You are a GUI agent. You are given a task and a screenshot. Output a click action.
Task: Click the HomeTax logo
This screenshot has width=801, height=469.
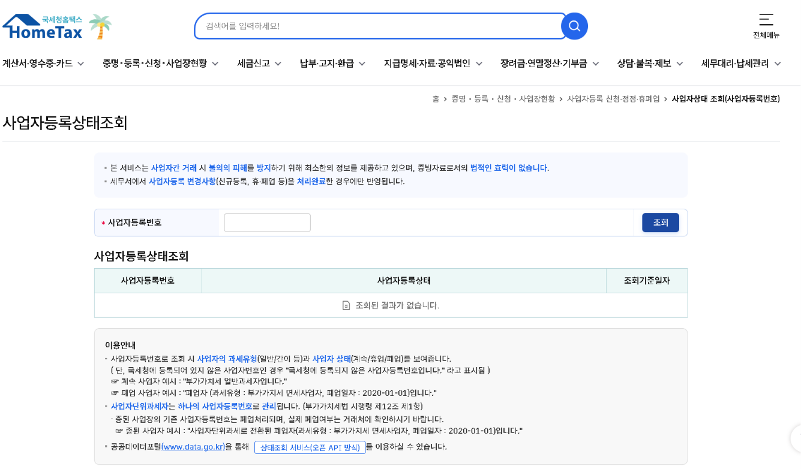tap(43, 27)
